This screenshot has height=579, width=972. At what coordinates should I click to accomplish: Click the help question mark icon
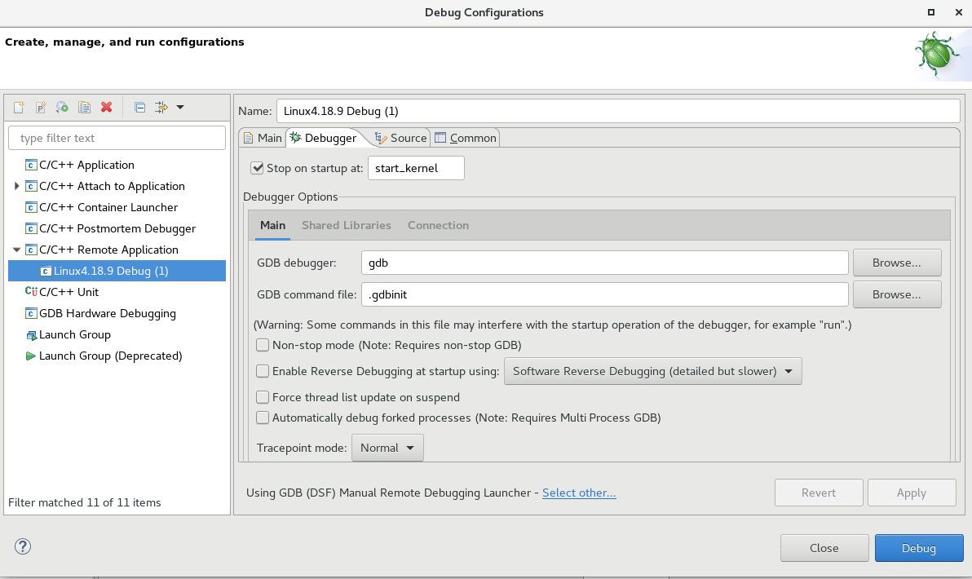pyautogui.click(x=22, y=546)
